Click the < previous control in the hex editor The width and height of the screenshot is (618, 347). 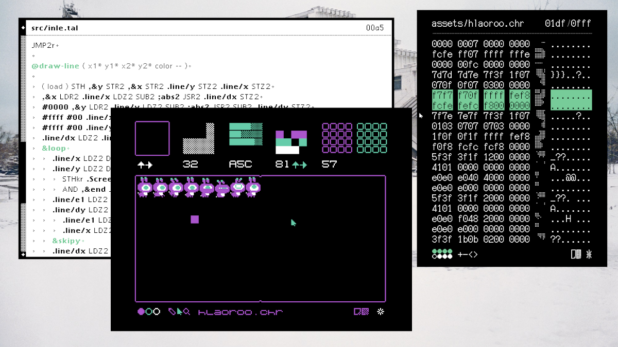click(x=470, y=254)
